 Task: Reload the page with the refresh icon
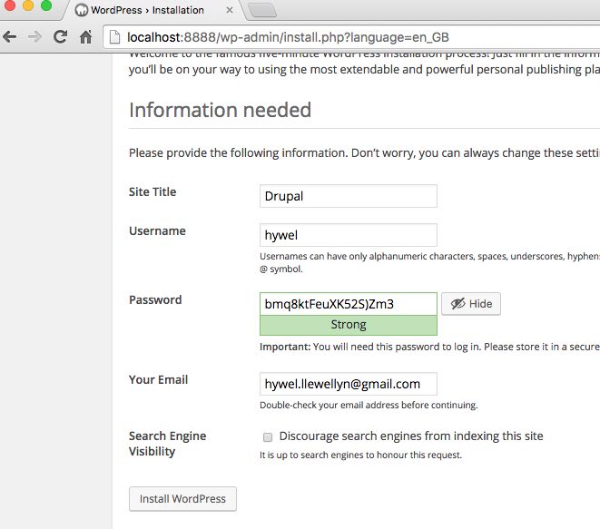coord(60,36)
